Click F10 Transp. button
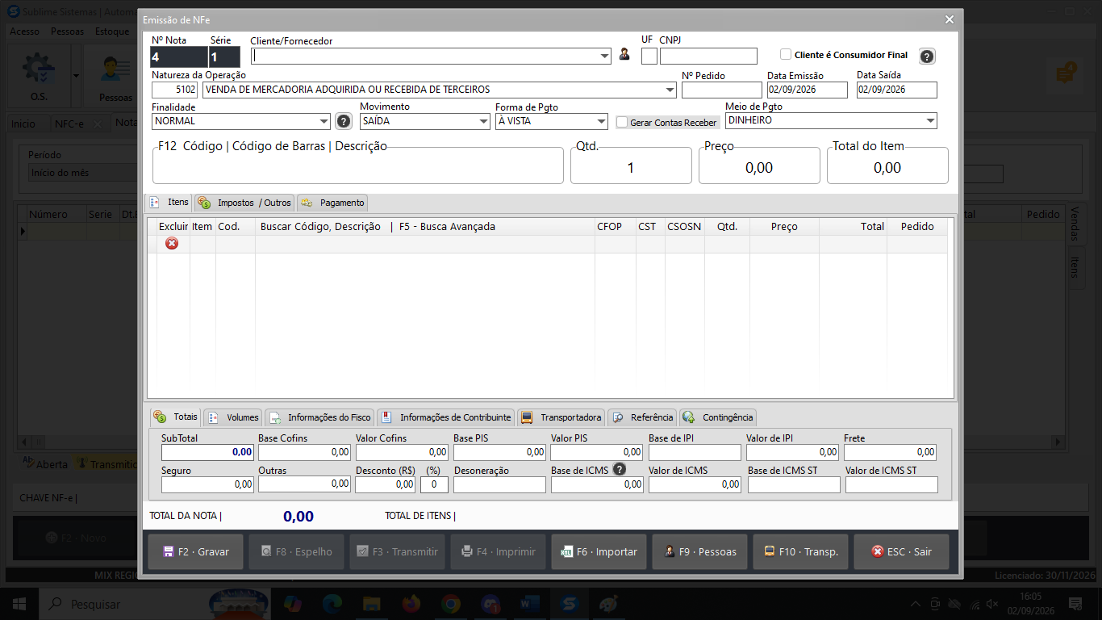The width and height of the screenshot is (1102, 620). (x=801, y=552)
